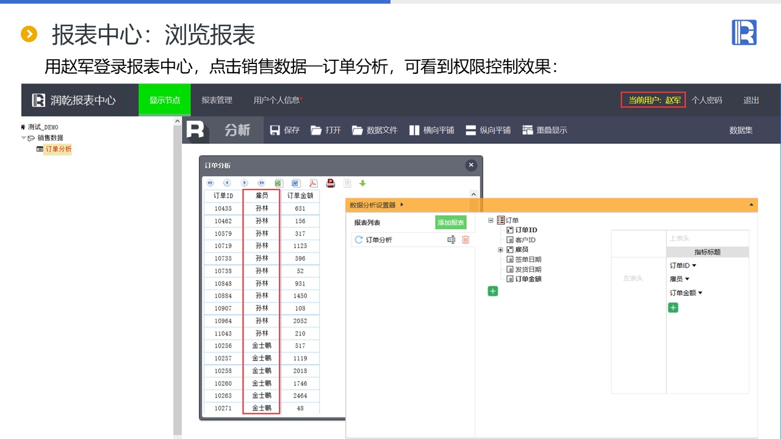Click the 订单 table icon in the tree
Viewport: 781px width, 439px height.
point(501,221)
